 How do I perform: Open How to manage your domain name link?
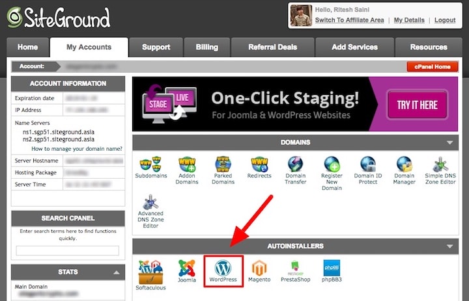pyautogui.click(x=77, y=149)
